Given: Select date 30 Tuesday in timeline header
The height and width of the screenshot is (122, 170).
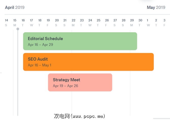Looking at the screenshot, I should click(x=140, y=22).
